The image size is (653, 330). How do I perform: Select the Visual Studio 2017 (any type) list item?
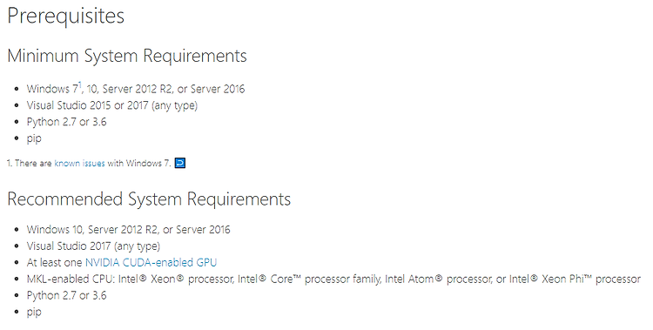93,246
